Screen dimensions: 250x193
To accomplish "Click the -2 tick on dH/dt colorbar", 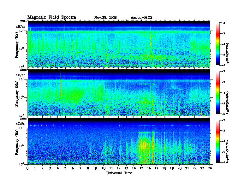I will point(223,23).
